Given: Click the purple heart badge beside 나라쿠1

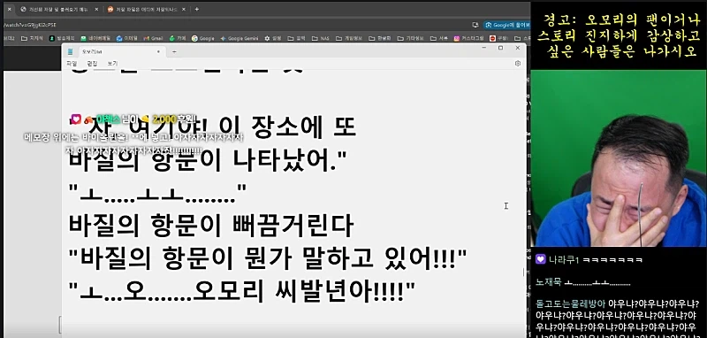Looking at the screenshot, I should pos(541,259).
